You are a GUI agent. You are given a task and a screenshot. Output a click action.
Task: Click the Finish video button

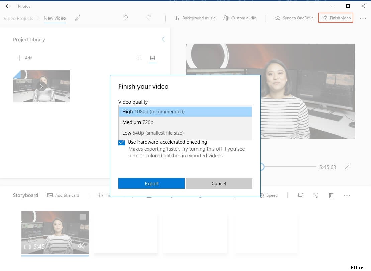336,18
